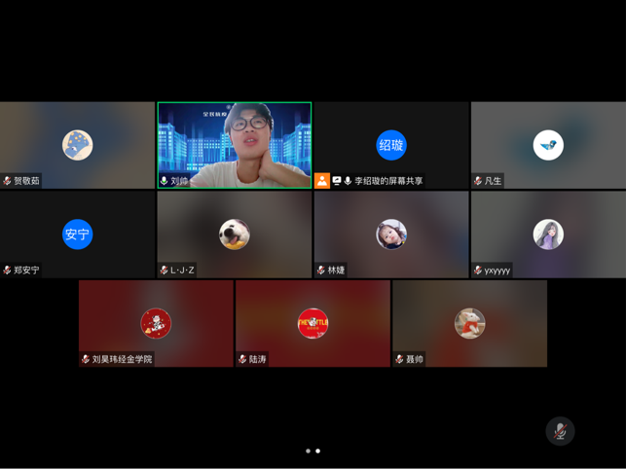
Task: Select the 绍璇 blue avatar circle
Action: click(391, 145)
